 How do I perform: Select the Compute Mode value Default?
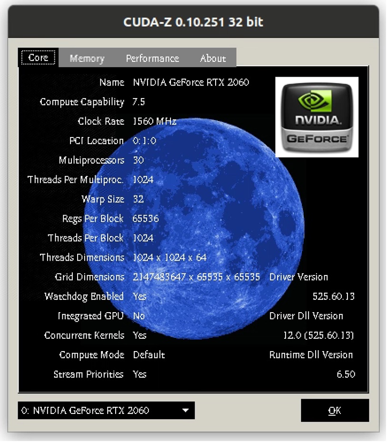click(x=149, y=354)
